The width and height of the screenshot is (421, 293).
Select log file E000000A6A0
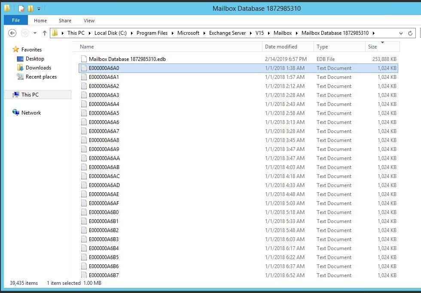(238, 68)
